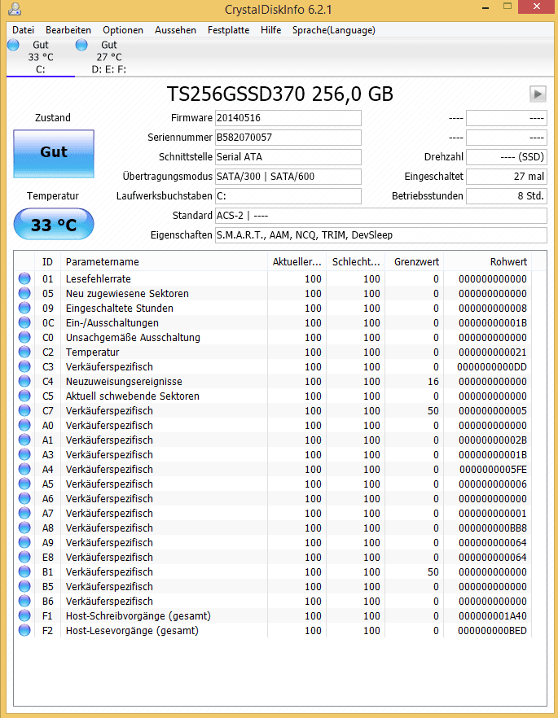Click status icon of Host-Schreibvorgänge row
558x718 pixels.
[x=24, y=616]
